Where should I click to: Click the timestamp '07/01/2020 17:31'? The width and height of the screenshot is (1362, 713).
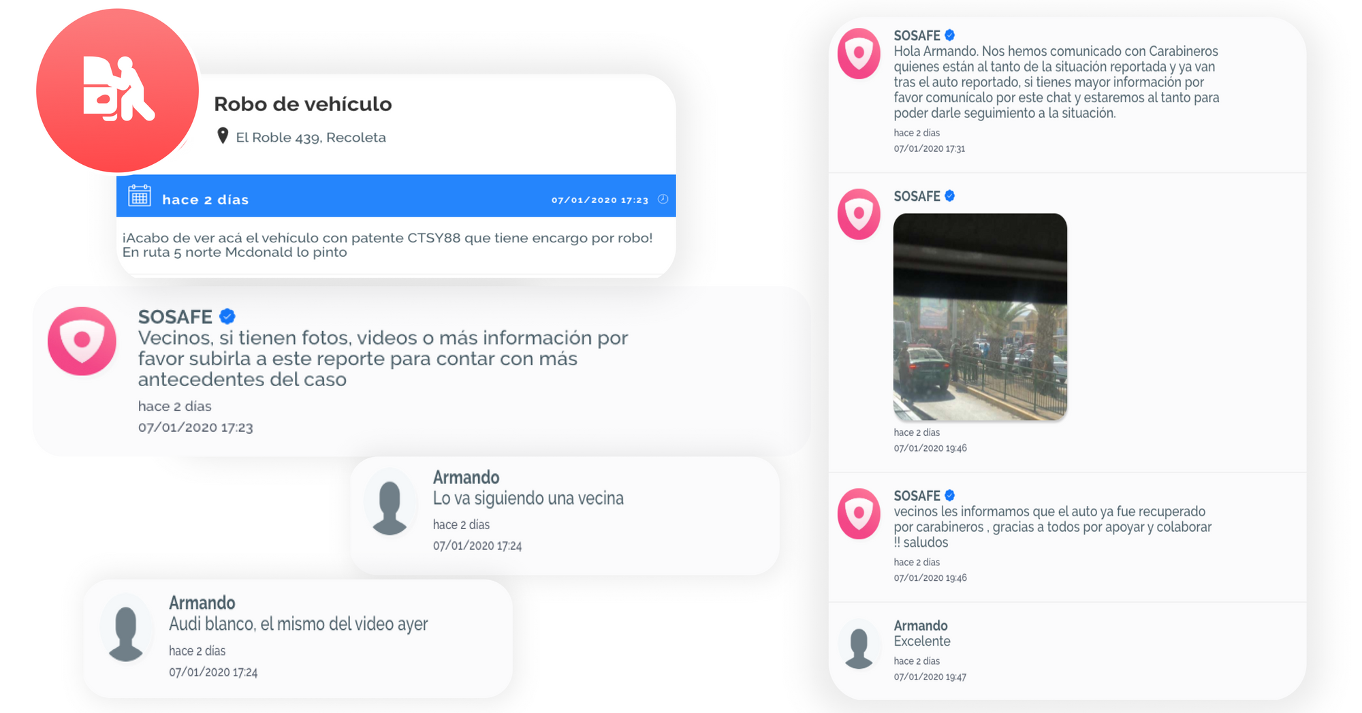(929, 148)
